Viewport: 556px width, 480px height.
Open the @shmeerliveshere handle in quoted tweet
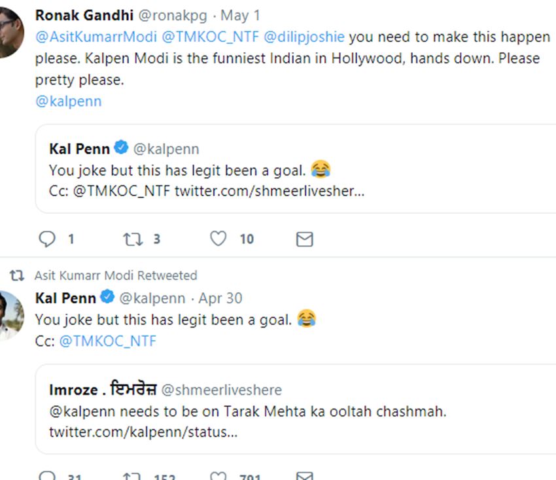point(222,390)
